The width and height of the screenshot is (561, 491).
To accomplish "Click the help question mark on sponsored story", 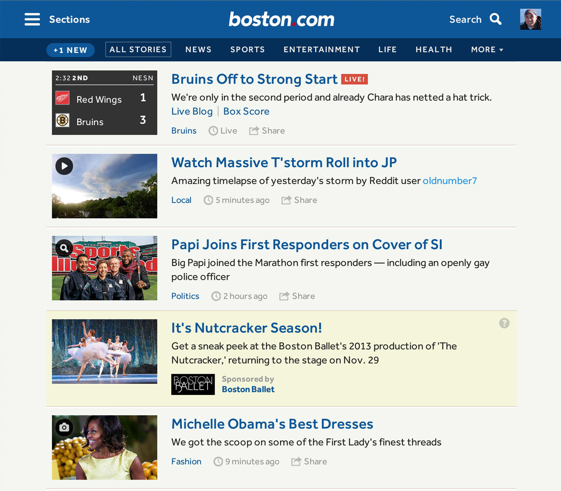I will click(x=505, y=323).
